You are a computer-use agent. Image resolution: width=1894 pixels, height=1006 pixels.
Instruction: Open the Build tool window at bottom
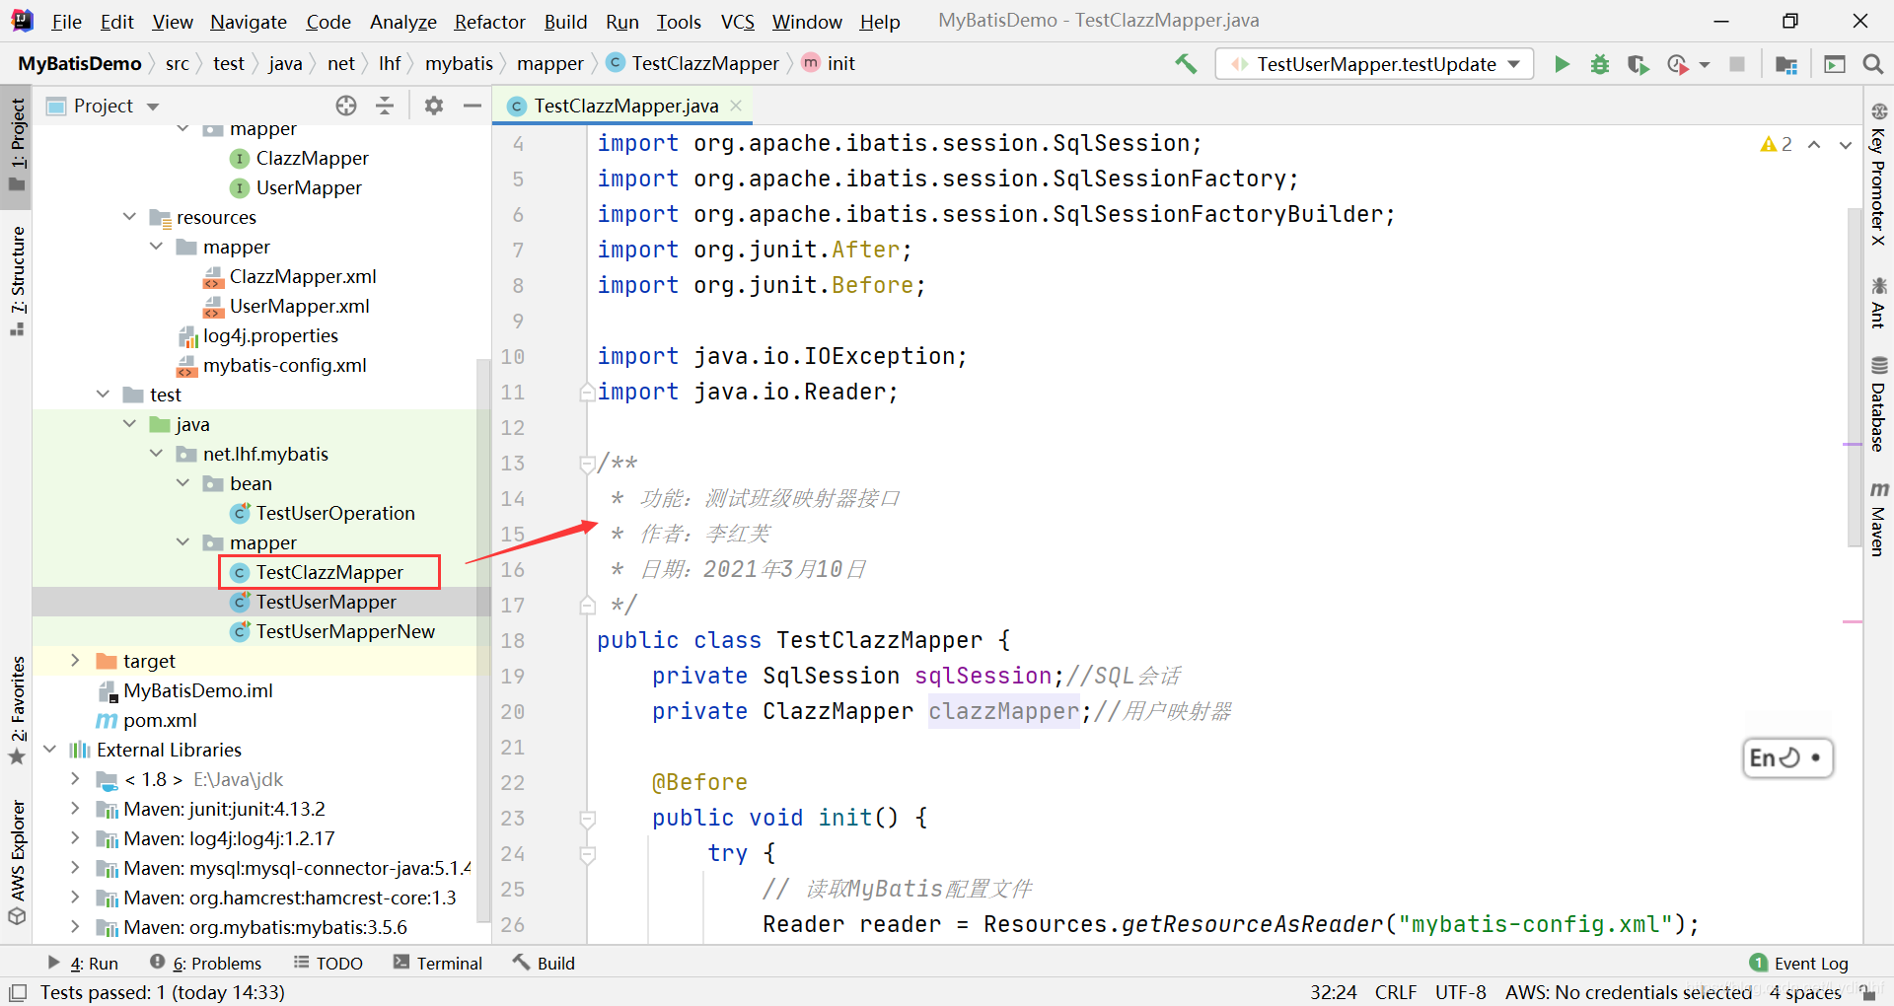coord(544,964)
